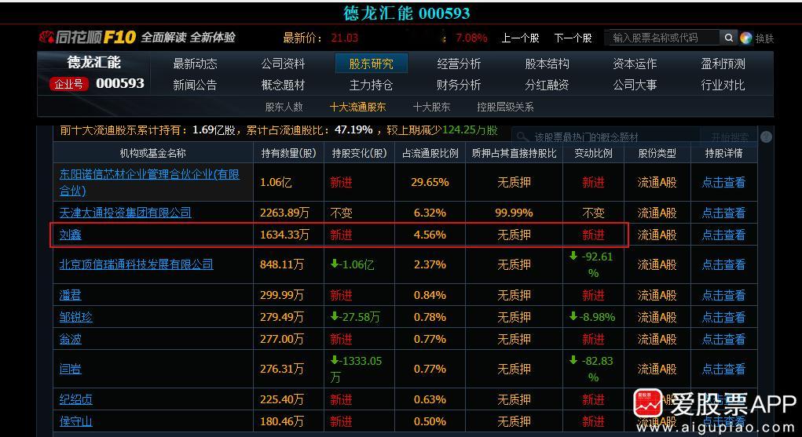Screen dimensions: 802x437
Task: Open shareholder link 潘君
Action: [70, 295]
